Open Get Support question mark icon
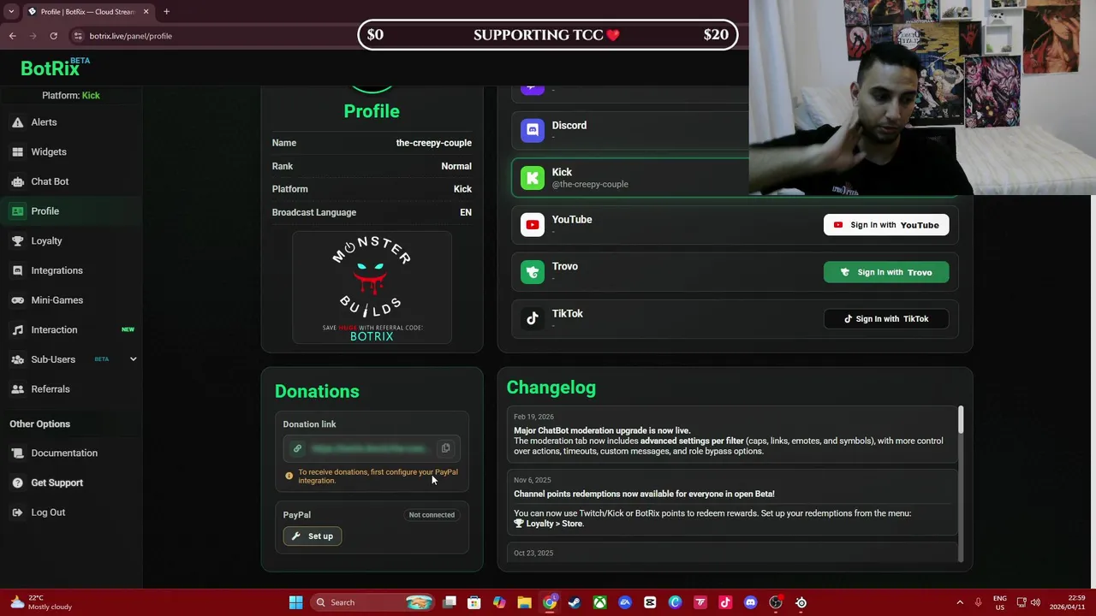The height and width of the screenshot is (616, 1096). click(17, 483)
